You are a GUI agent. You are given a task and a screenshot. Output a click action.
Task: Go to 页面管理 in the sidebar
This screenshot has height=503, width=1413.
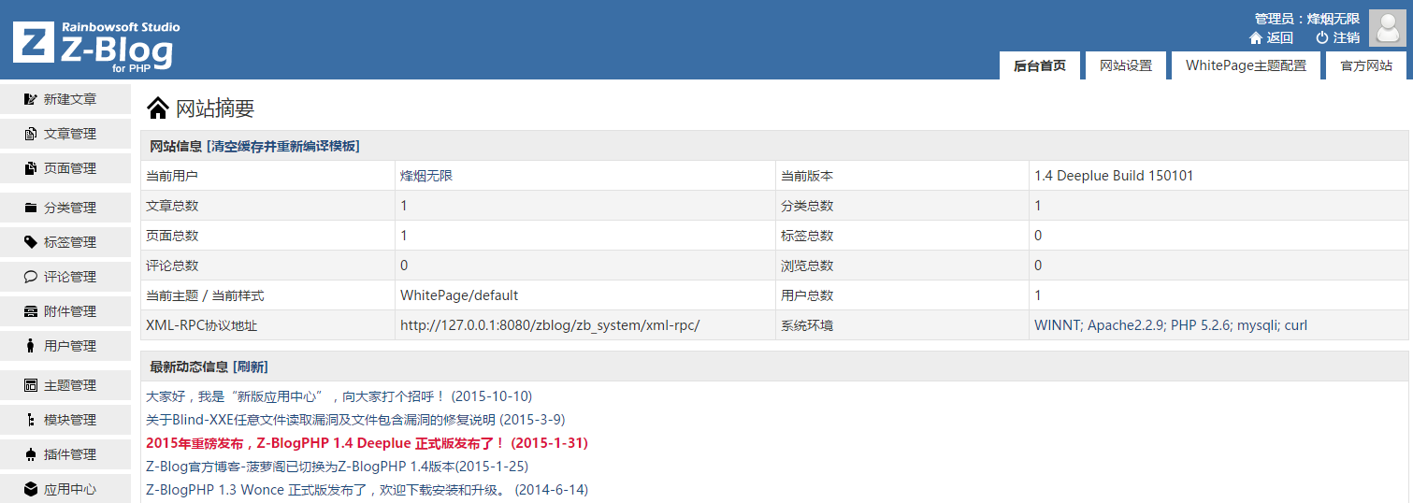coord(65,168)
